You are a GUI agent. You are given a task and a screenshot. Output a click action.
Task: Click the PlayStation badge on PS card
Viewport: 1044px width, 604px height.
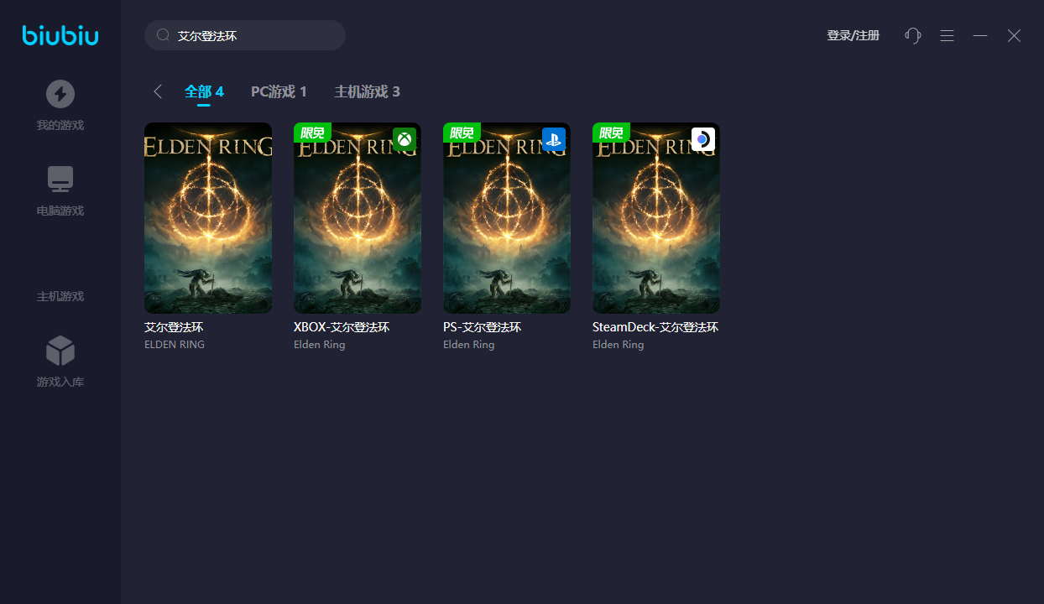(554, 139)
